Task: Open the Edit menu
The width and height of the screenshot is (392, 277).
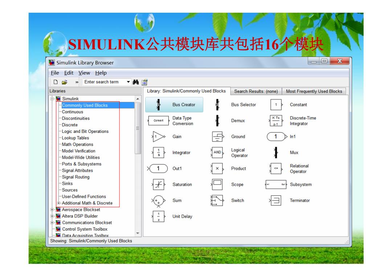Action: point(69,73)
